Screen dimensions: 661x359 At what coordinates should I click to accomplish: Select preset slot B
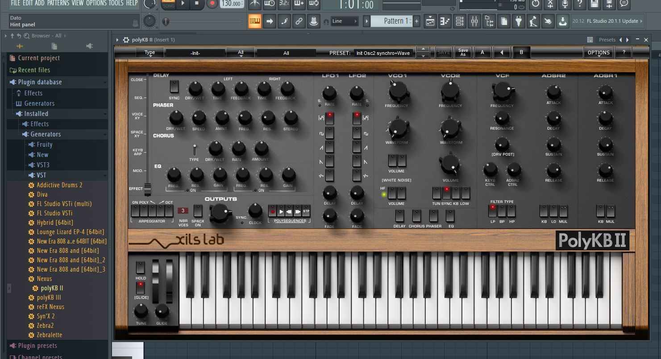pyautogui.click(x=521, y=53)
